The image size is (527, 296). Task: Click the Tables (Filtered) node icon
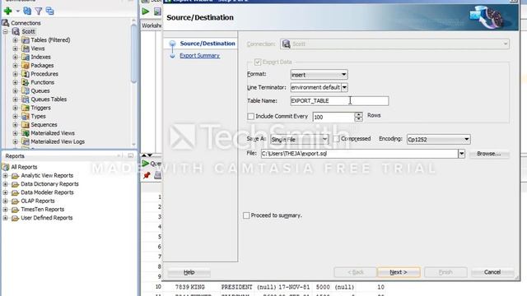26,40
